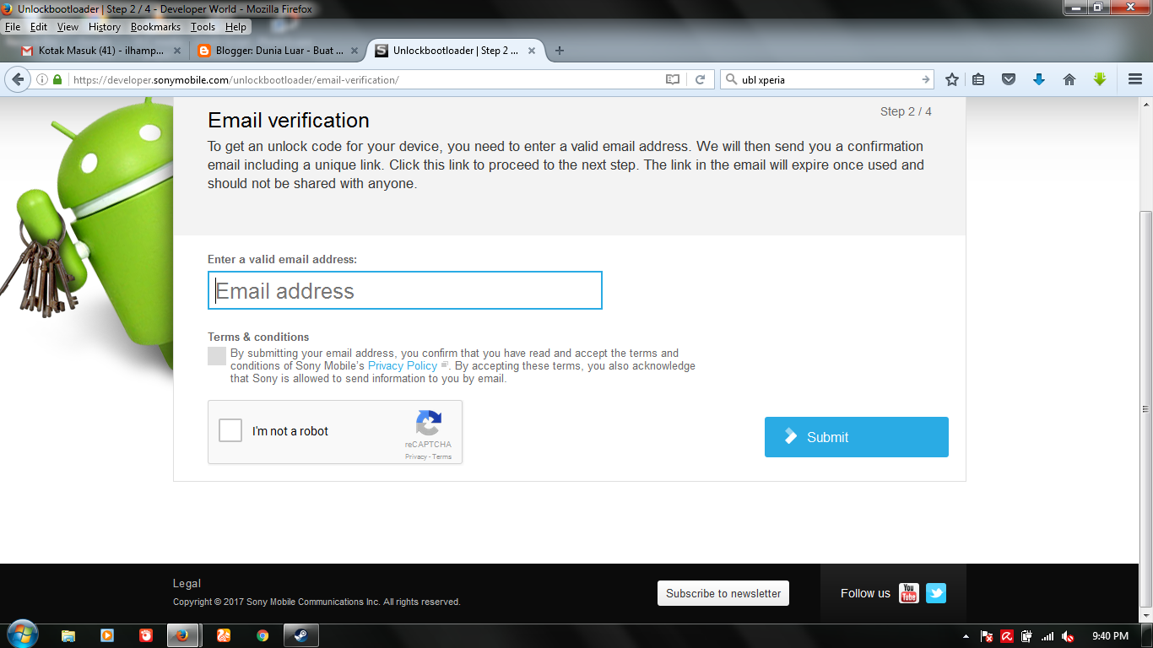Open a new tab with plus button
Screen dimensions: 1153x648
(559, 51)
